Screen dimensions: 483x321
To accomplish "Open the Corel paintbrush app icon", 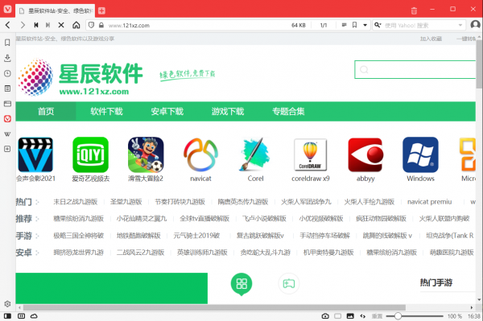I will 255,154.
